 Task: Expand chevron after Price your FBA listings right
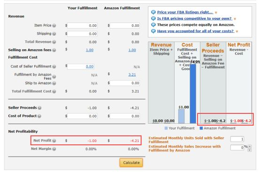coord(216,13)
